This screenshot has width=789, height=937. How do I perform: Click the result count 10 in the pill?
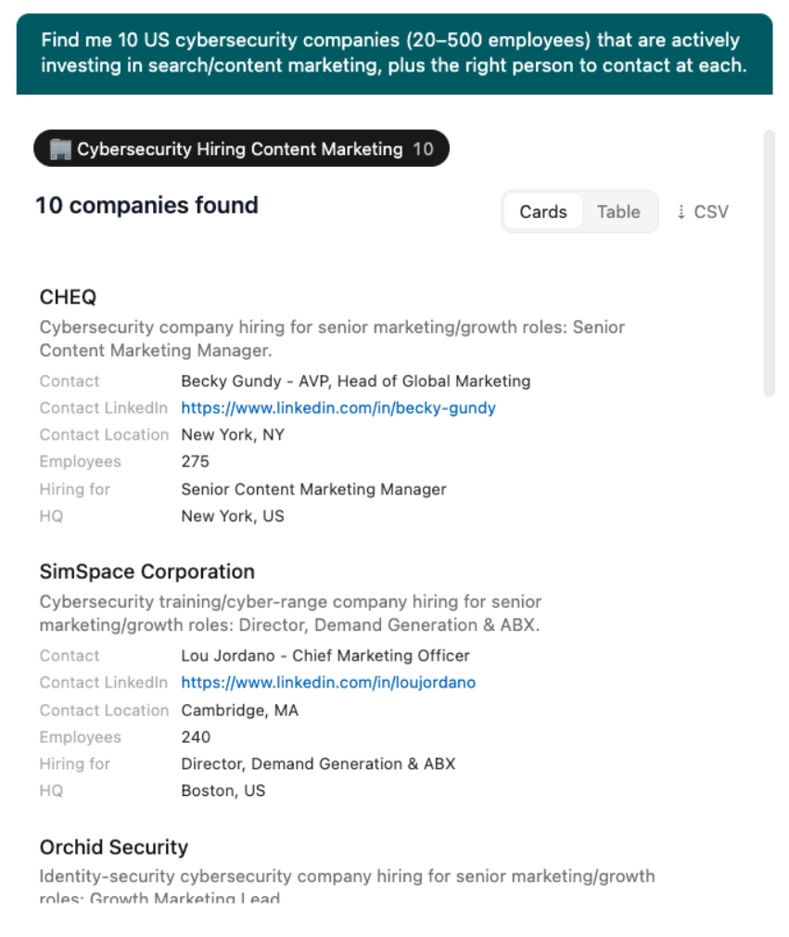point(423,148)
